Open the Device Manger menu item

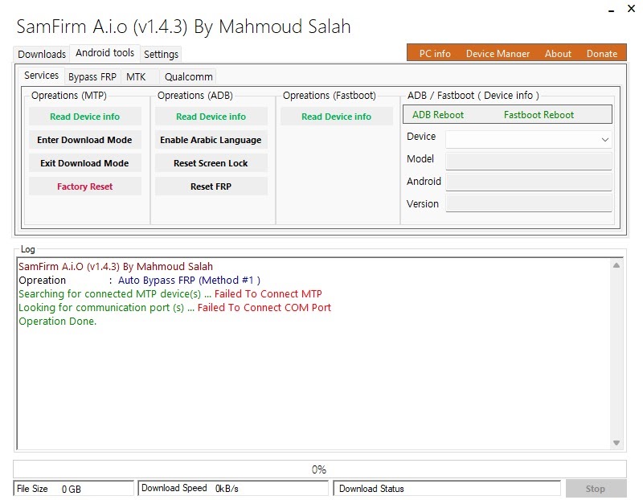point(496,53)
